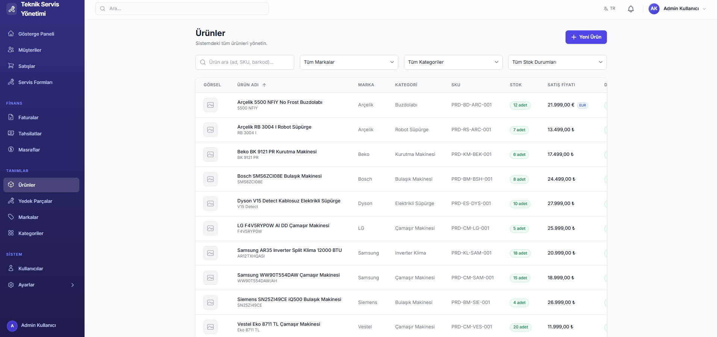Open image placeholder for Arçelik 5500 NFIY
The height and width of the screenshot is (337, 717).
pyautogui.click(x=210, y=105)
